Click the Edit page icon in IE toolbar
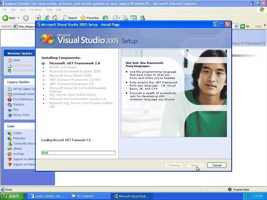 tap(133, 18)
